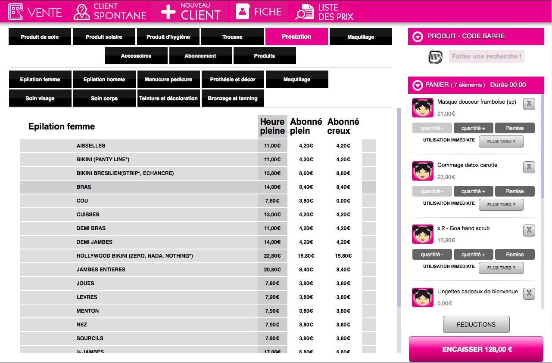Viewport: 552px width, 363px height.
Task: Remove Masque douceur framboise with X button
Action: tap(529, 104)
